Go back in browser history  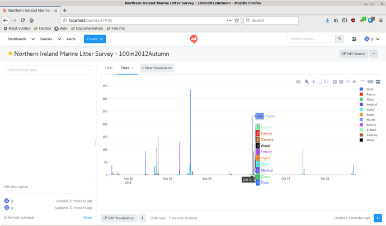pyautogui.click(x=6, y=21)
